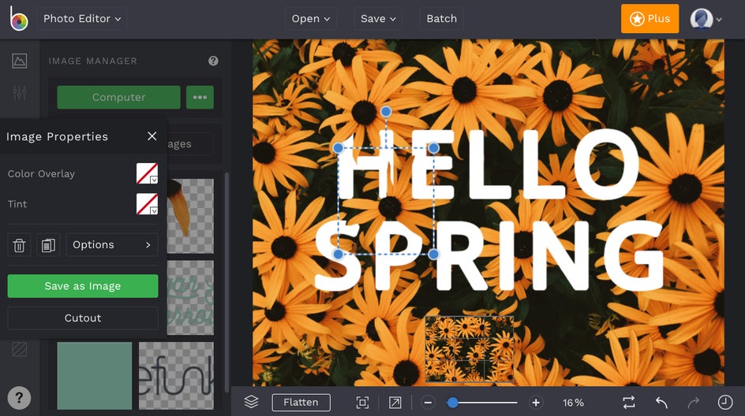Viewport: 745px width, 416px height.
Task: Zoom in with the plus button
Action: click(x=536, y=403)
